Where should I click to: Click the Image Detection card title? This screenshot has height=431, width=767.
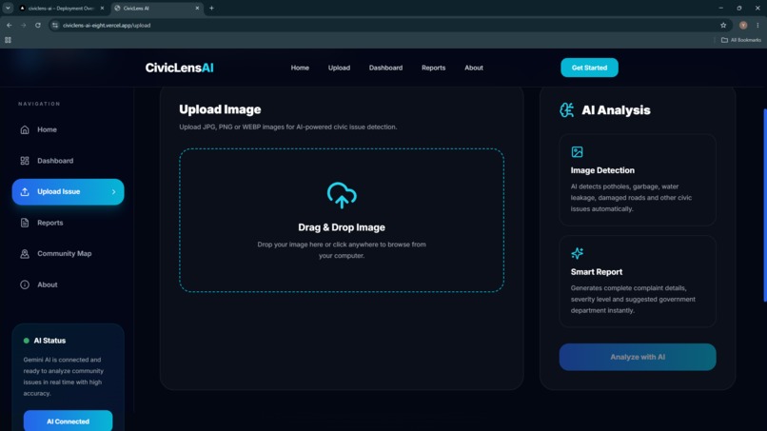[602, 170]
